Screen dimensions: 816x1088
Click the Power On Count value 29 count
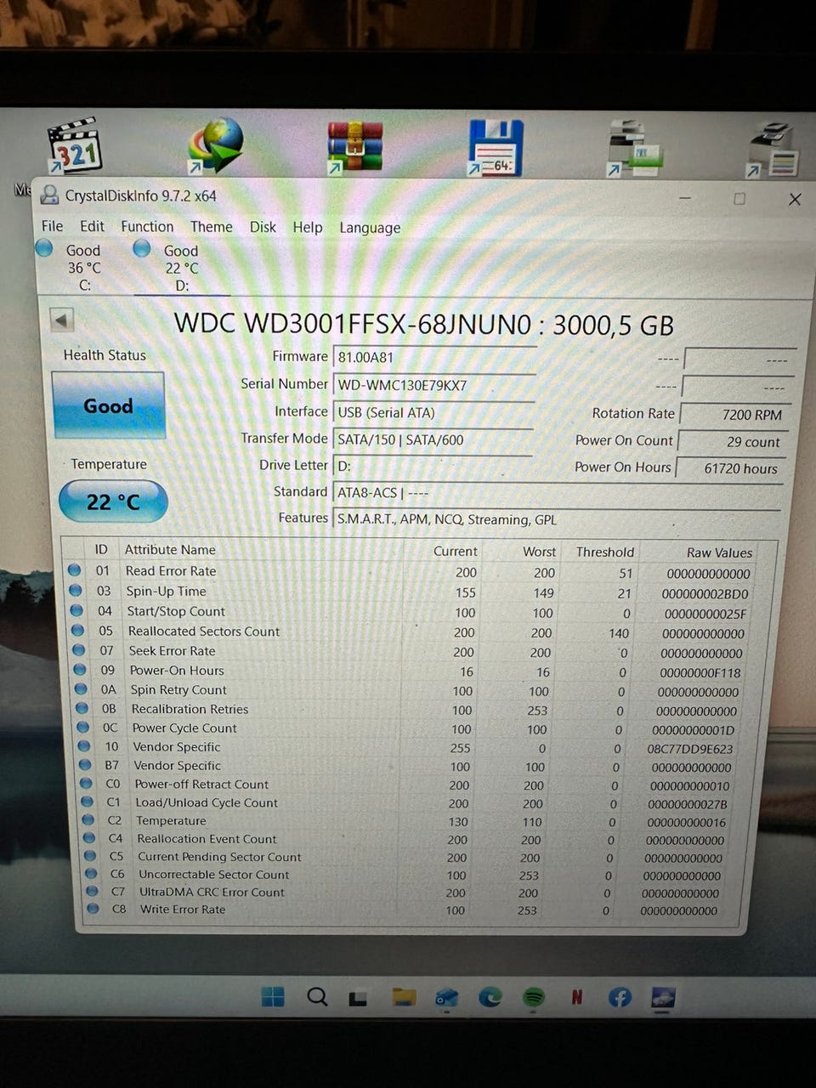734,442
